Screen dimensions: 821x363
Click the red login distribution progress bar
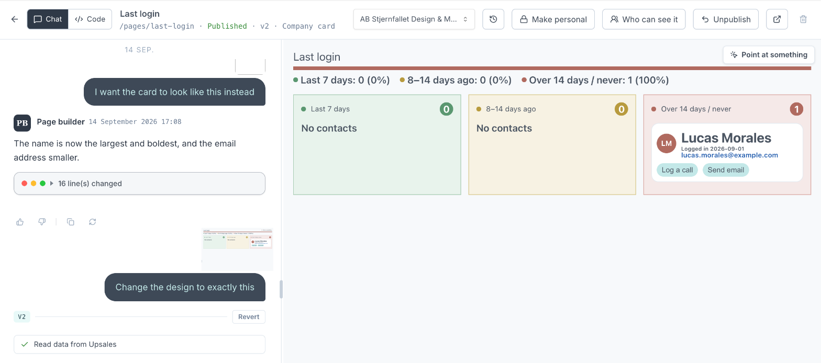pos(552,68)
